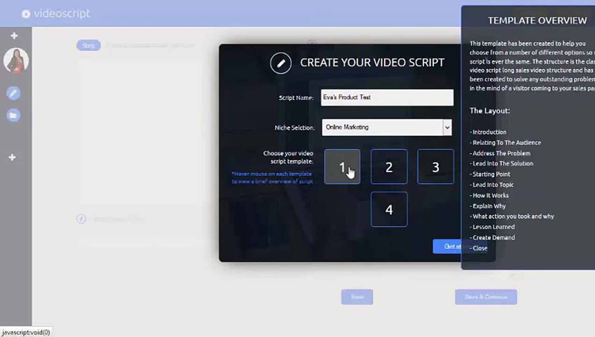Screen dimensions: 595x337
Task: Open the folder icon in sidebar
Action: pos(13,115)
